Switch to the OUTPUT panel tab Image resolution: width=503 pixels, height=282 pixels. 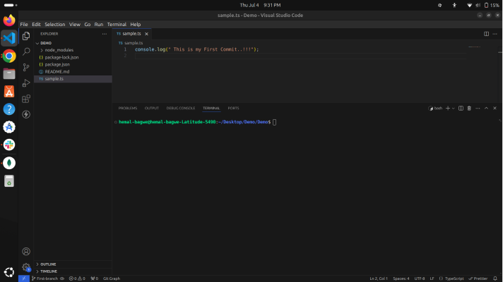point(152,108)
